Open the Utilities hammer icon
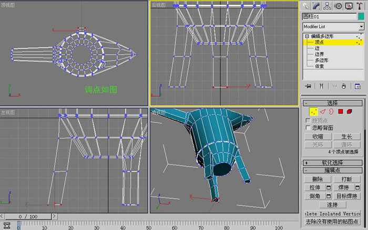Screen dimensions: 368x230 point(359,6)
